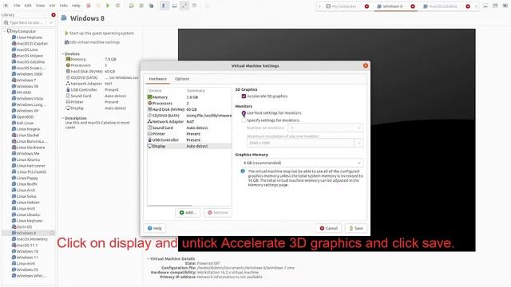Close the macOS Catalina tab
Viewport: 511px width, 287px height.
click(x=468, y=6)
